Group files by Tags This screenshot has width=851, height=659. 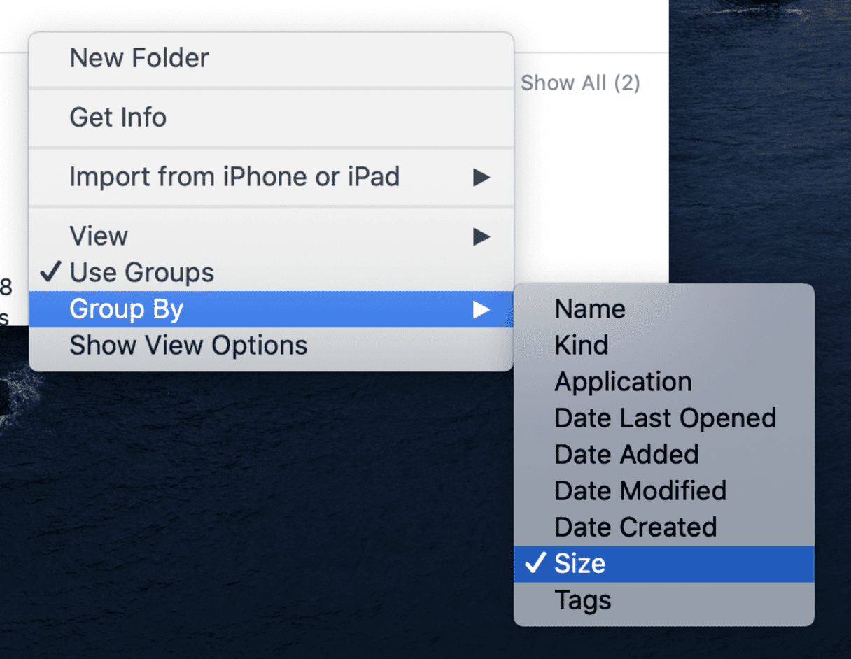[x=582, y=600]
